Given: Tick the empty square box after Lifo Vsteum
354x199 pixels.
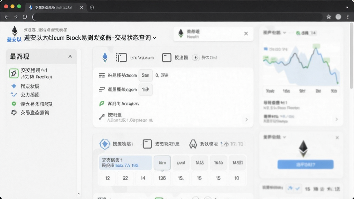Looking at the screenshot, I should (167, 58).
